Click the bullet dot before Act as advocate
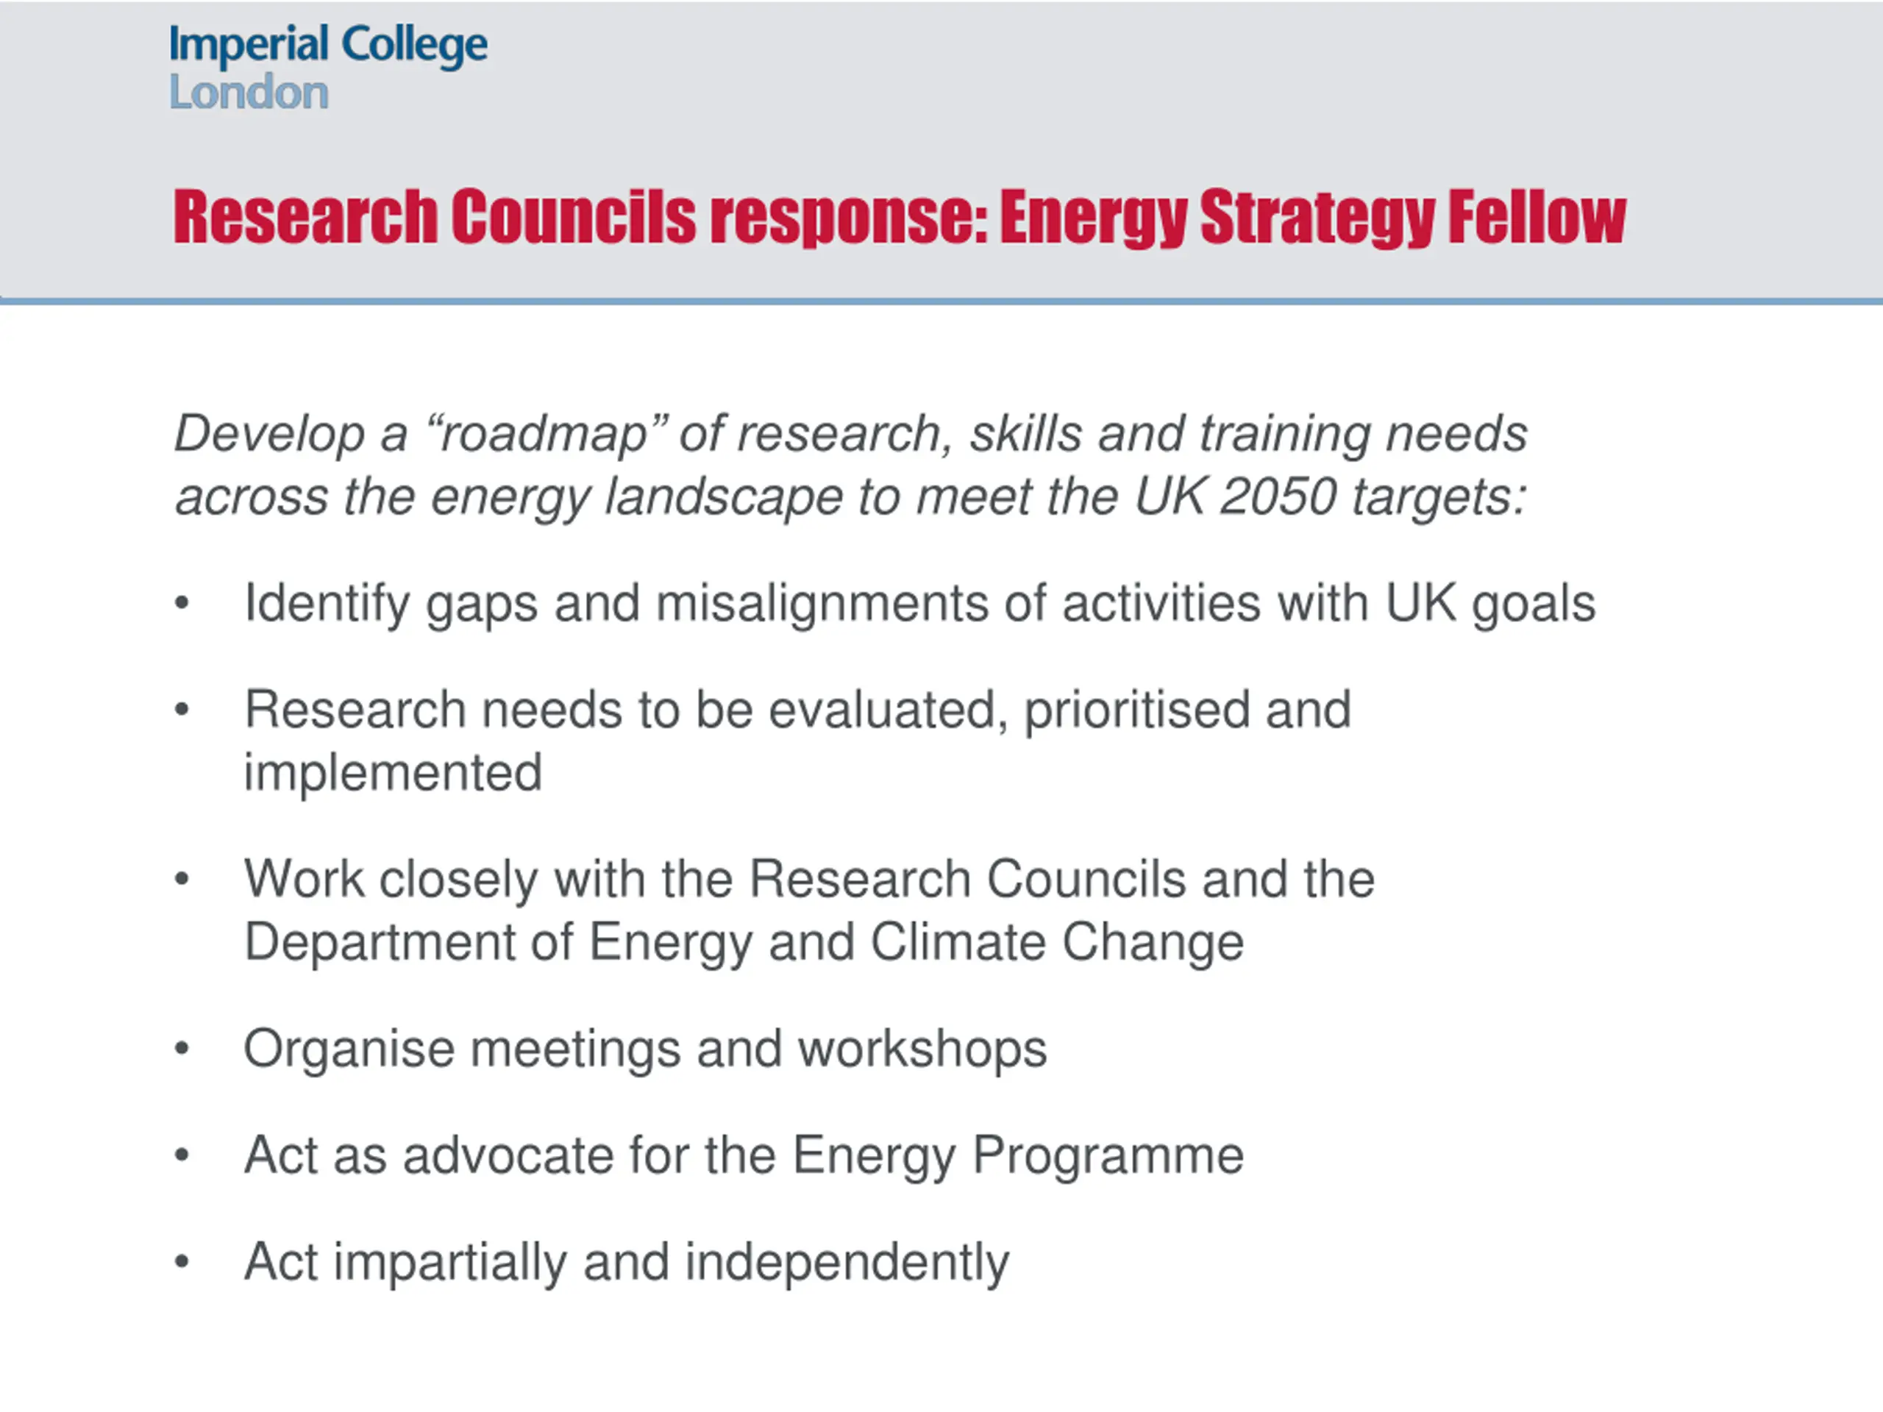1883x1412 pixels. coord(182,1155)
